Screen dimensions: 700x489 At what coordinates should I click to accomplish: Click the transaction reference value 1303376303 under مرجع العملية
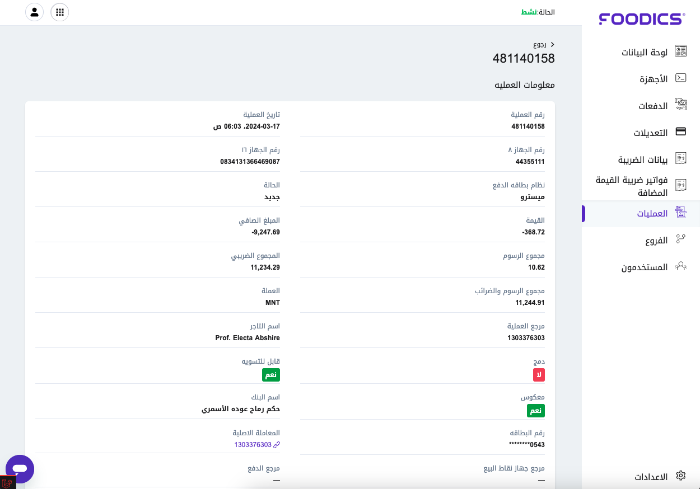tap(526, 338)
